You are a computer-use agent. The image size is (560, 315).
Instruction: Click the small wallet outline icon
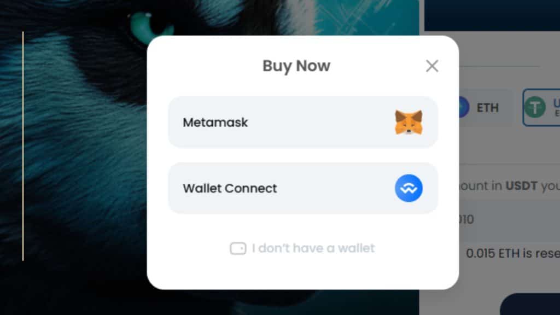coord(238,248)
